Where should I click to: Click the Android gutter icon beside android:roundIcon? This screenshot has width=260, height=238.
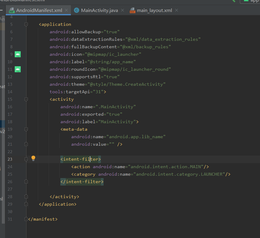[x=18, y=69]
